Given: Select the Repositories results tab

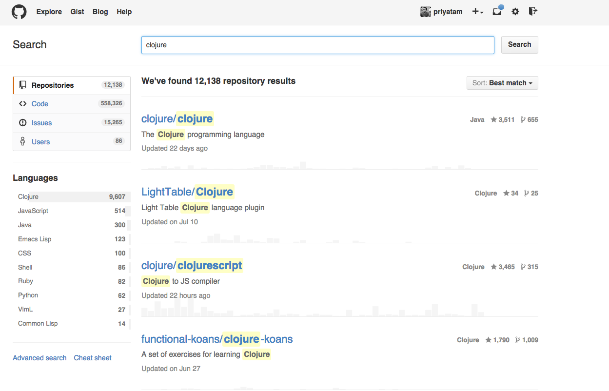Looking at the screenshot, I should pos(72,85).
